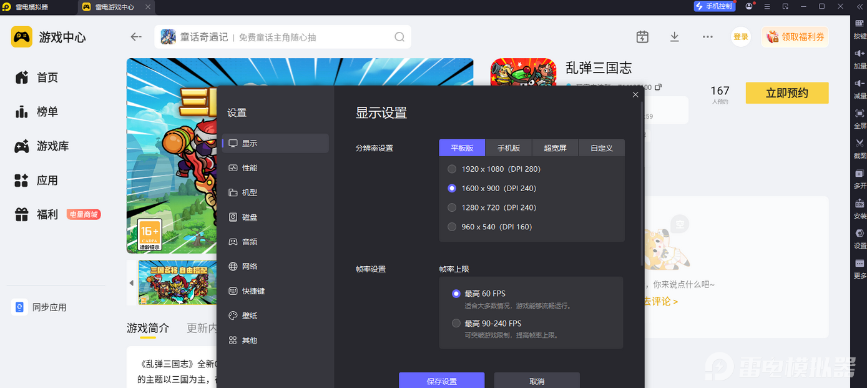
Task: Open hamburger menu in title bar
Action: point(767,6)
